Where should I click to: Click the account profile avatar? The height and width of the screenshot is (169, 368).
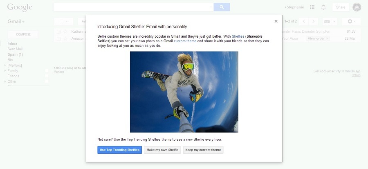[357, 7]
